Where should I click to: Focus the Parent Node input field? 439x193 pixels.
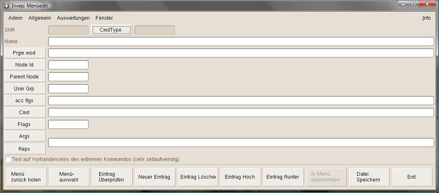pyautogui.click(x=68, y=77)
